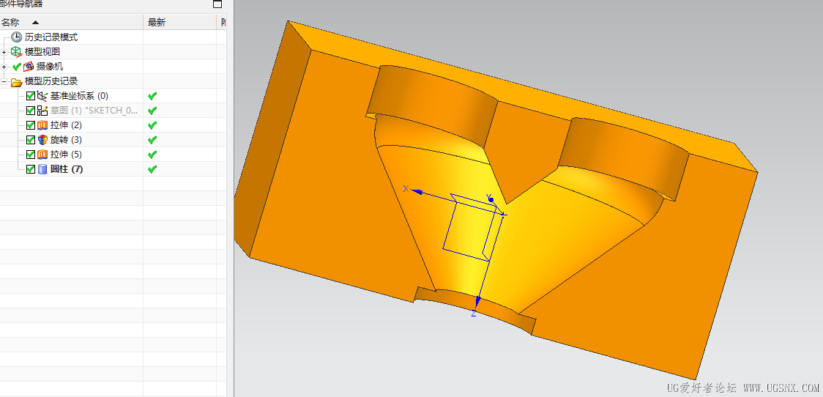
Task: Toggle the Extrude (5) checkbox
Action: click(31, 155)
